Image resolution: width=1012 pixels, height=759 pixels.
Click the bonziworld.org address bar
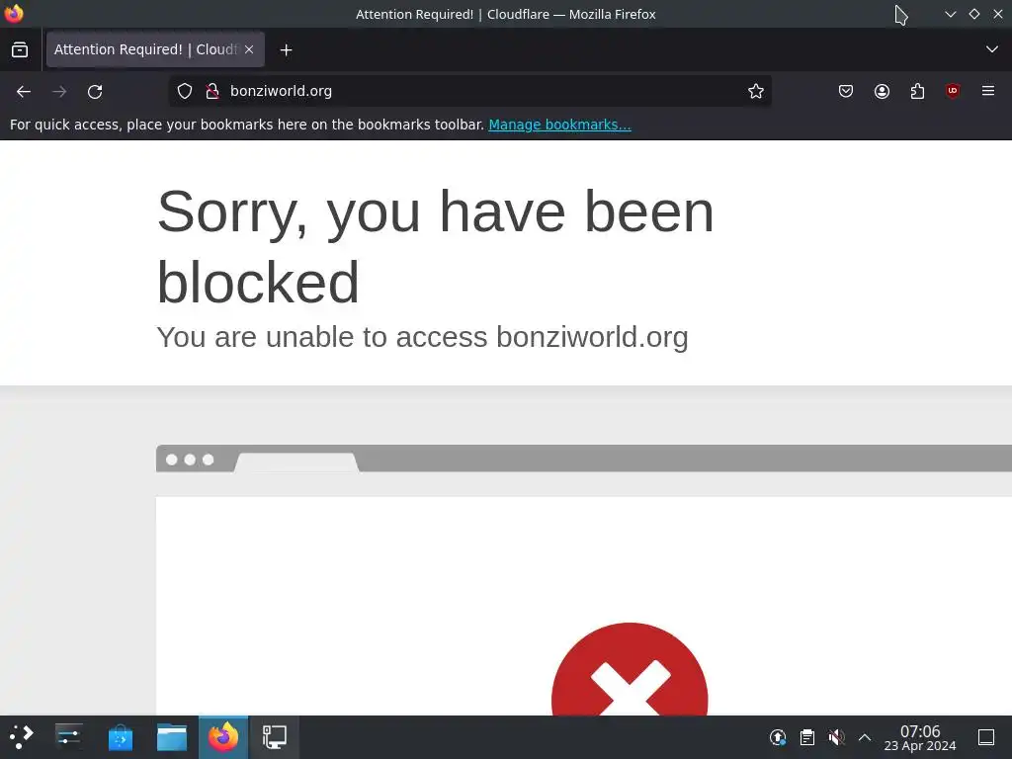(471, 91)
